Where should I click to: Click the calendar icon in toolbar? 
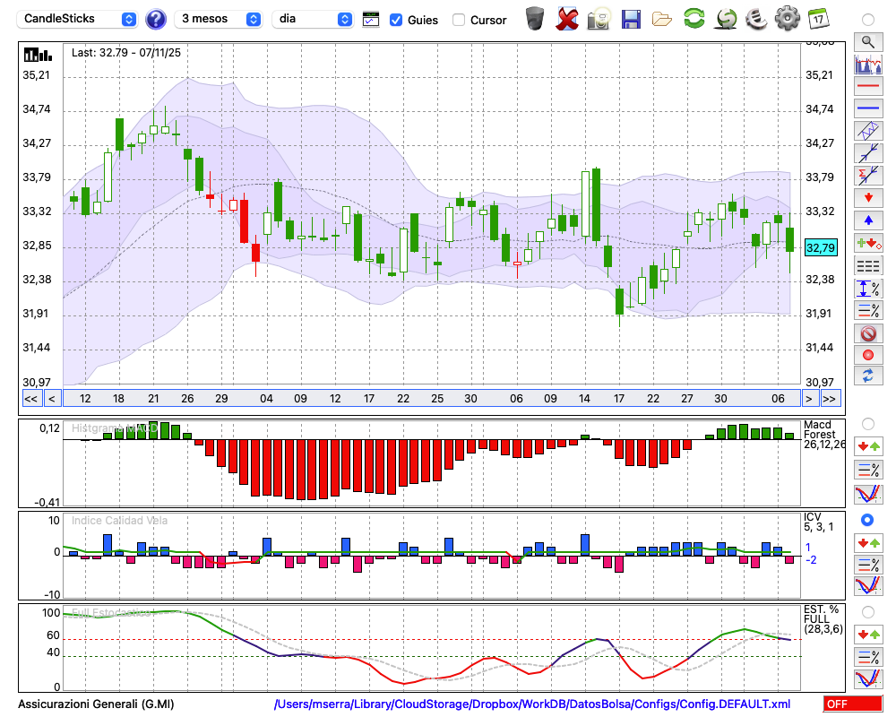tap(818, 19)
